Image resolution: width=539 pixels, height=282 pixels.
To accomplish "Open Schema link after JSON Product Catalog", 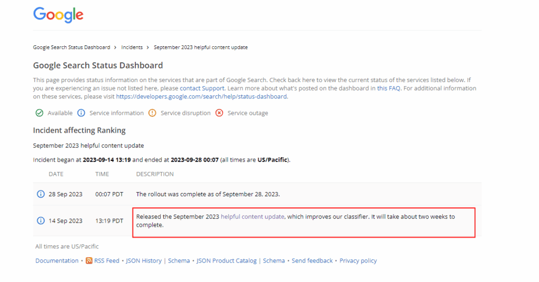I will pos(274,261).
